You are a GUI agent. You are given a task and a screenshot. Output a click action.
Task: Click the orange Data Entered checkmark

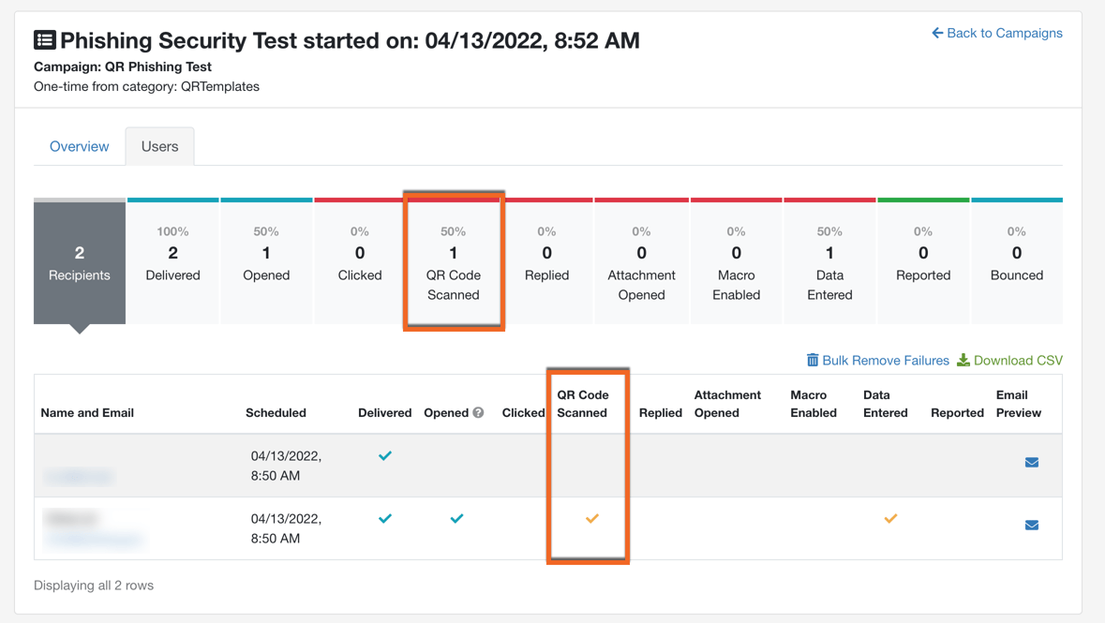point(890,518)
